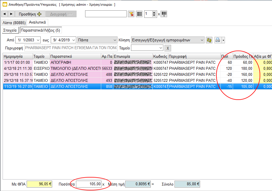Sort by Πρόοδος column header
Screen dimensions: 272x191
click(x=243, y=57)
